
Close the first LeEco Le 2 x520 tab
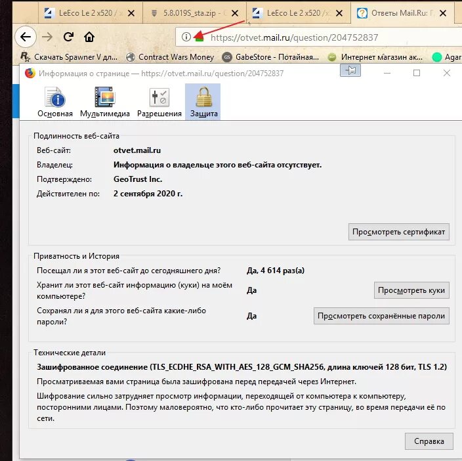tap(131, 13)
